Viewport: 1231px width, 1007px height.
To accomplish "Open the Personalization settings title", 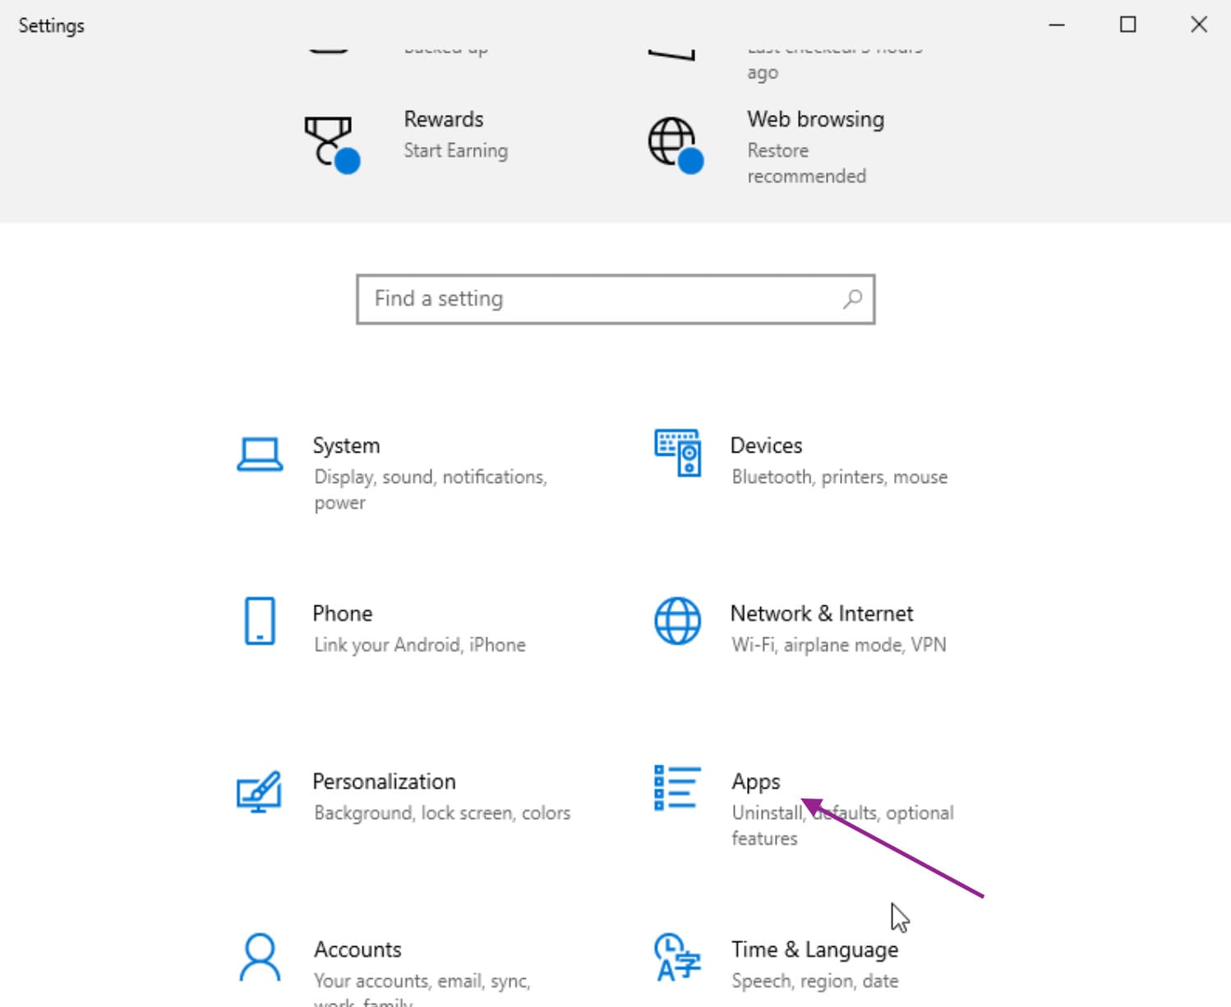I will point(384,781).
